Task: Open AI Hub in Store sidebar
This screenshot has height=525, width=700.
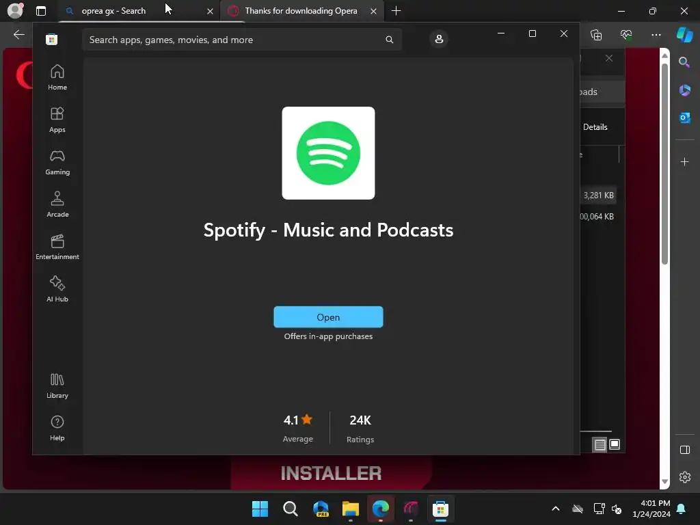Action: (x=57, y=289)
